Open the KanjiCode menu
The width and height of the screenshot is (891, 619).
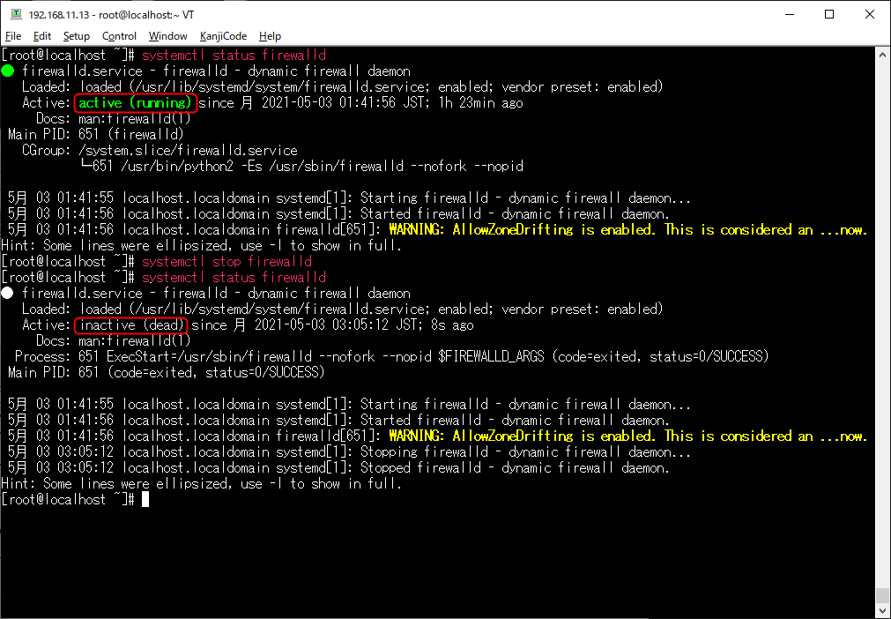(223, 36)
